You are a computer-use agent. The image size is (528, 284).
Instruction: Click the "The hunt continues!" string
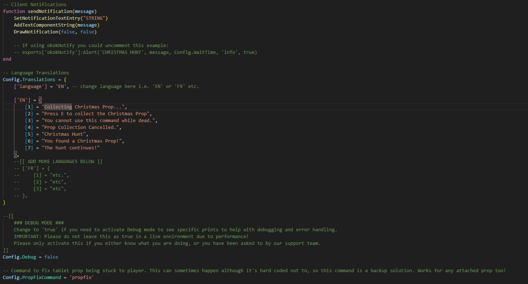point(70,148)
